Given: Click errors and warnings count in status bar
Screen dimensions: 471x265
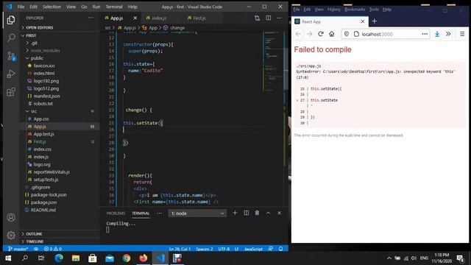Looking at the screenshot, I should [x=53, y=249].
